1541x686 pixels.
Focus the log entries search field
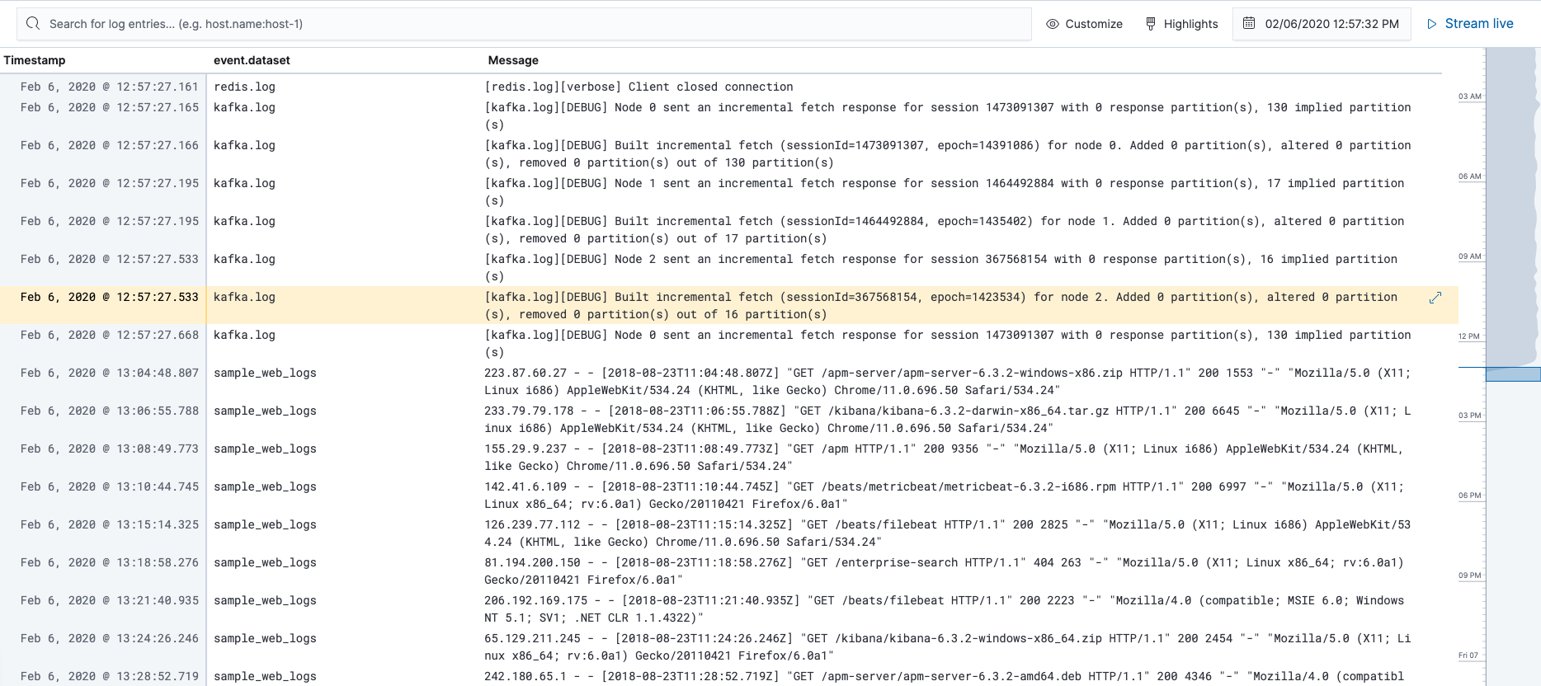point(524,24)
